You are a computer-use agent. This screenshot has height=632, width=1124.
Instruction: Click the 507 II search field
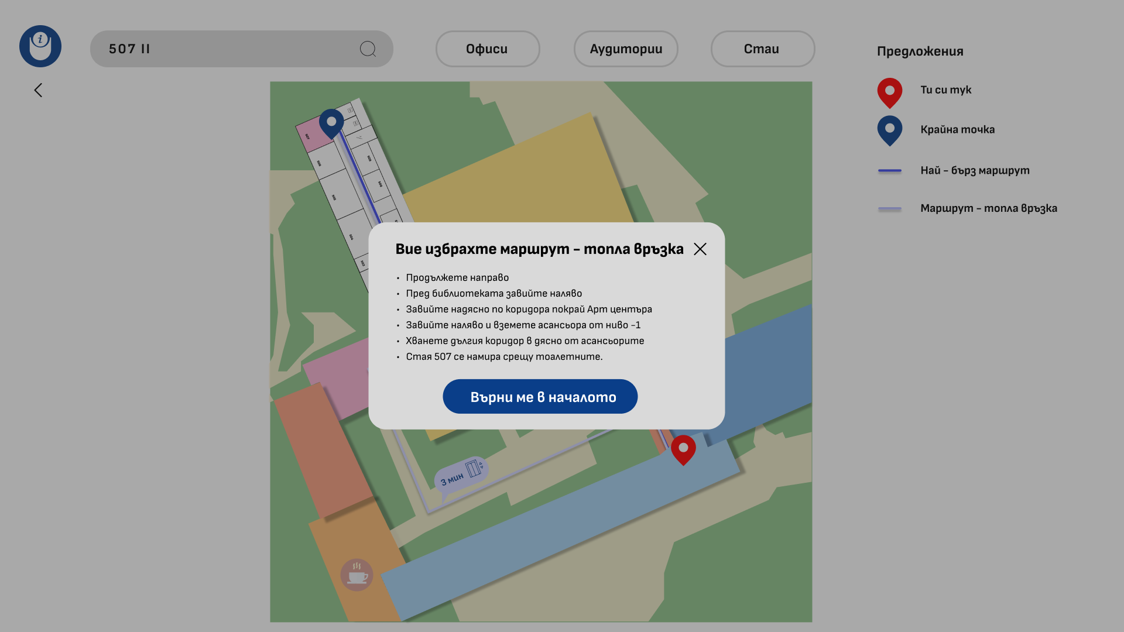242,49
